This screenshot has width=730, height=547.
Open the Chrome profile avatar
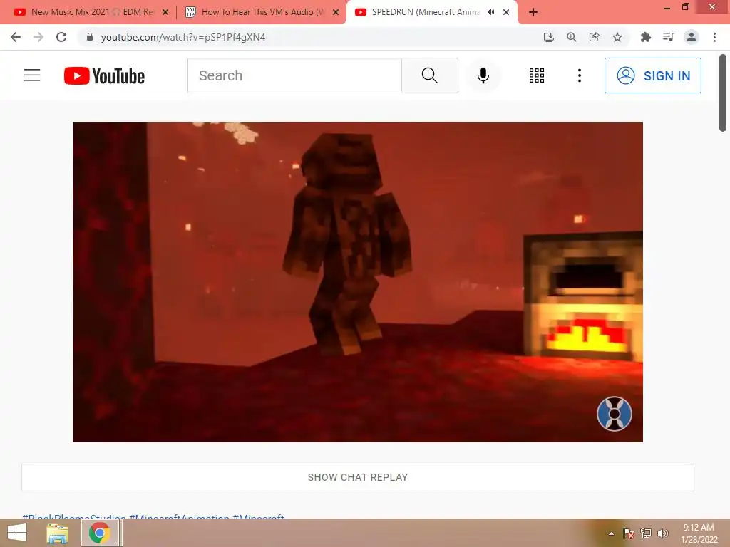click(x=692, y=37)
